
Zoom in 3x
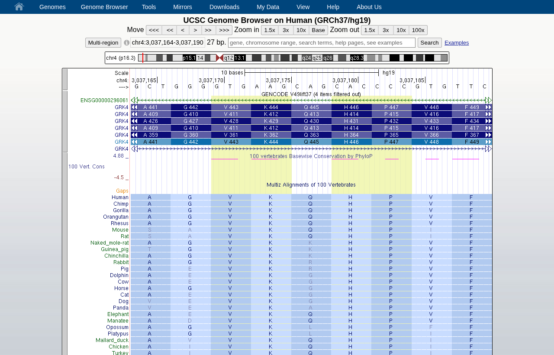coord(286,30)
